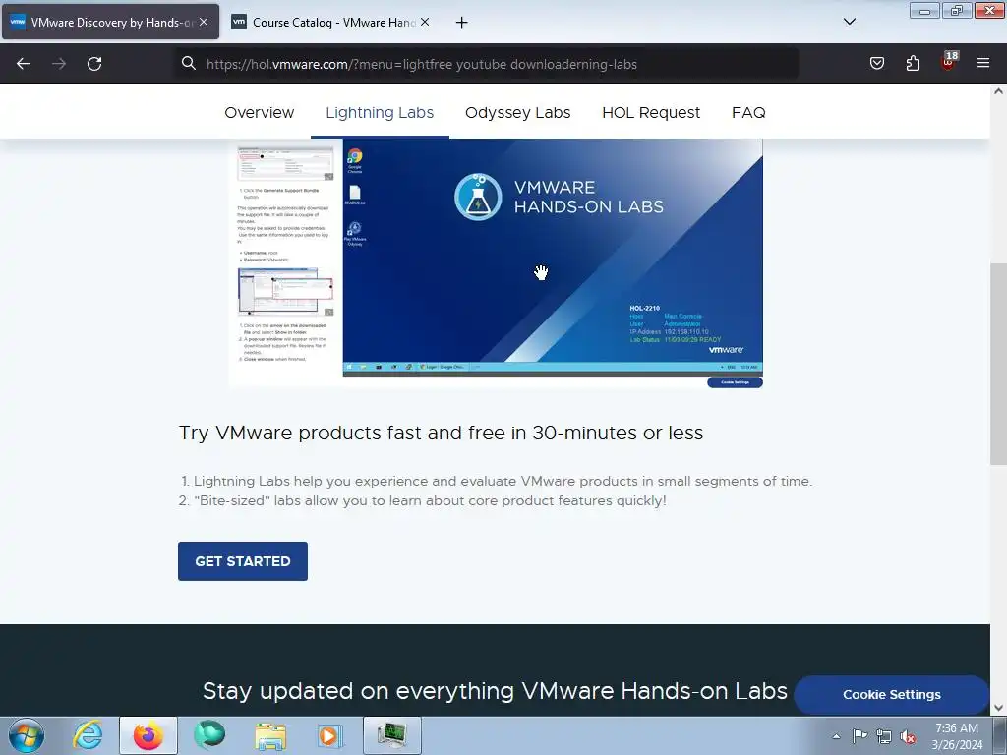Viewport: 1007px width, 755px height.
Task: Open Windows Media Player from taskbar
Action: 330,735
